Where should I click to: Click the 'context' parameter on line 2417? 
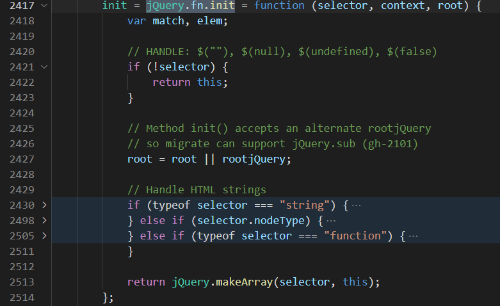click(403, 6)
